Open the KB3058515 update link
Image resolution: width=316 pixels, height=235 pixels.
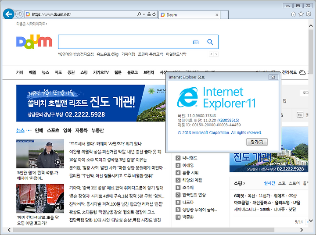pos(228,120)
